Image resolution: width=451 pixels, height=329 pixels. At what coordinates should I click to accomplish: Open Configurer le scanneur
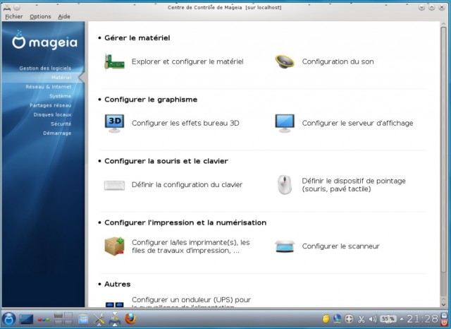click(341, 246)
